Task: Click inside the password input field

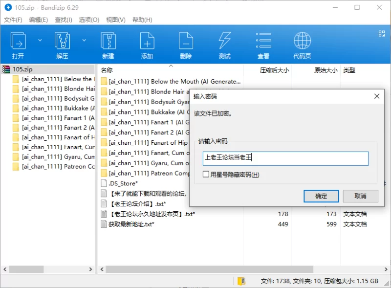Action: (285, 158)
